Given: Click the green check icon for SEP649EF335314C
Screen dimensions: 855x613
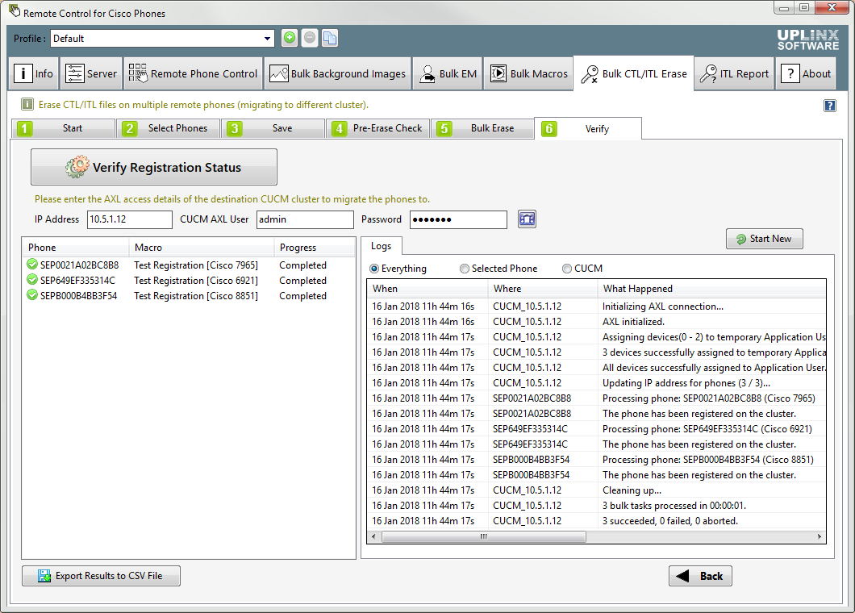Looking at the screenshot, I should coord(32,280).
